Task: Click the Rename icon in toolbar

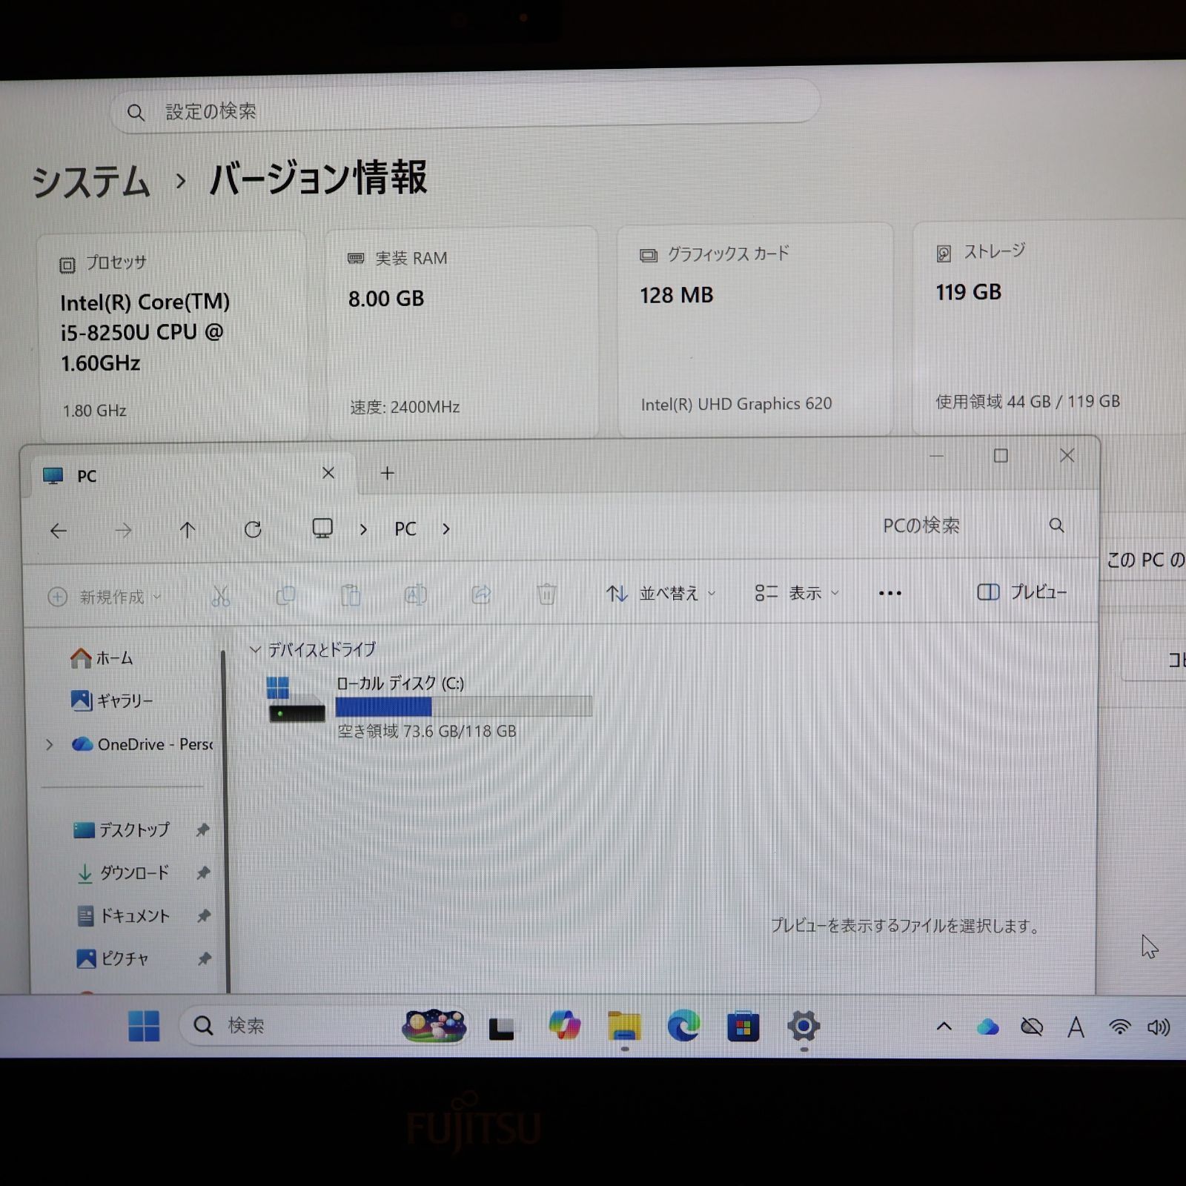Action: 416,594
